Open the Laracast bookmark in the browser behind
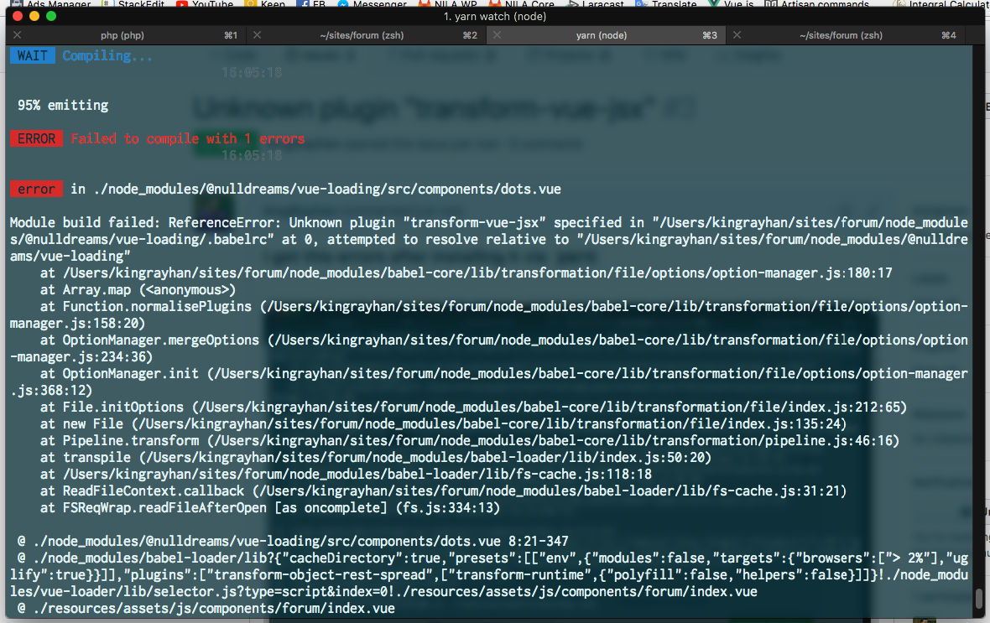This screenshot has height=623, width=990. click(596, 4)
